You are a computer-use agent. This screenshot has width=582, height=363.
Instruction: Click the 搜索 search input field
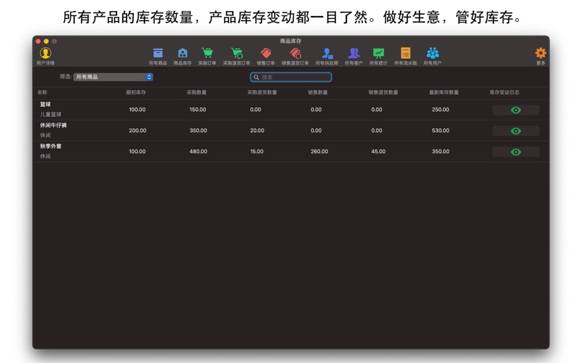pos(291,77)
